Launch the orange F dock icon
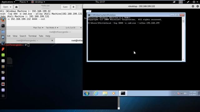The width and height of the screenshot is (200, 112). pyautogui.click(x=3, y=49)
